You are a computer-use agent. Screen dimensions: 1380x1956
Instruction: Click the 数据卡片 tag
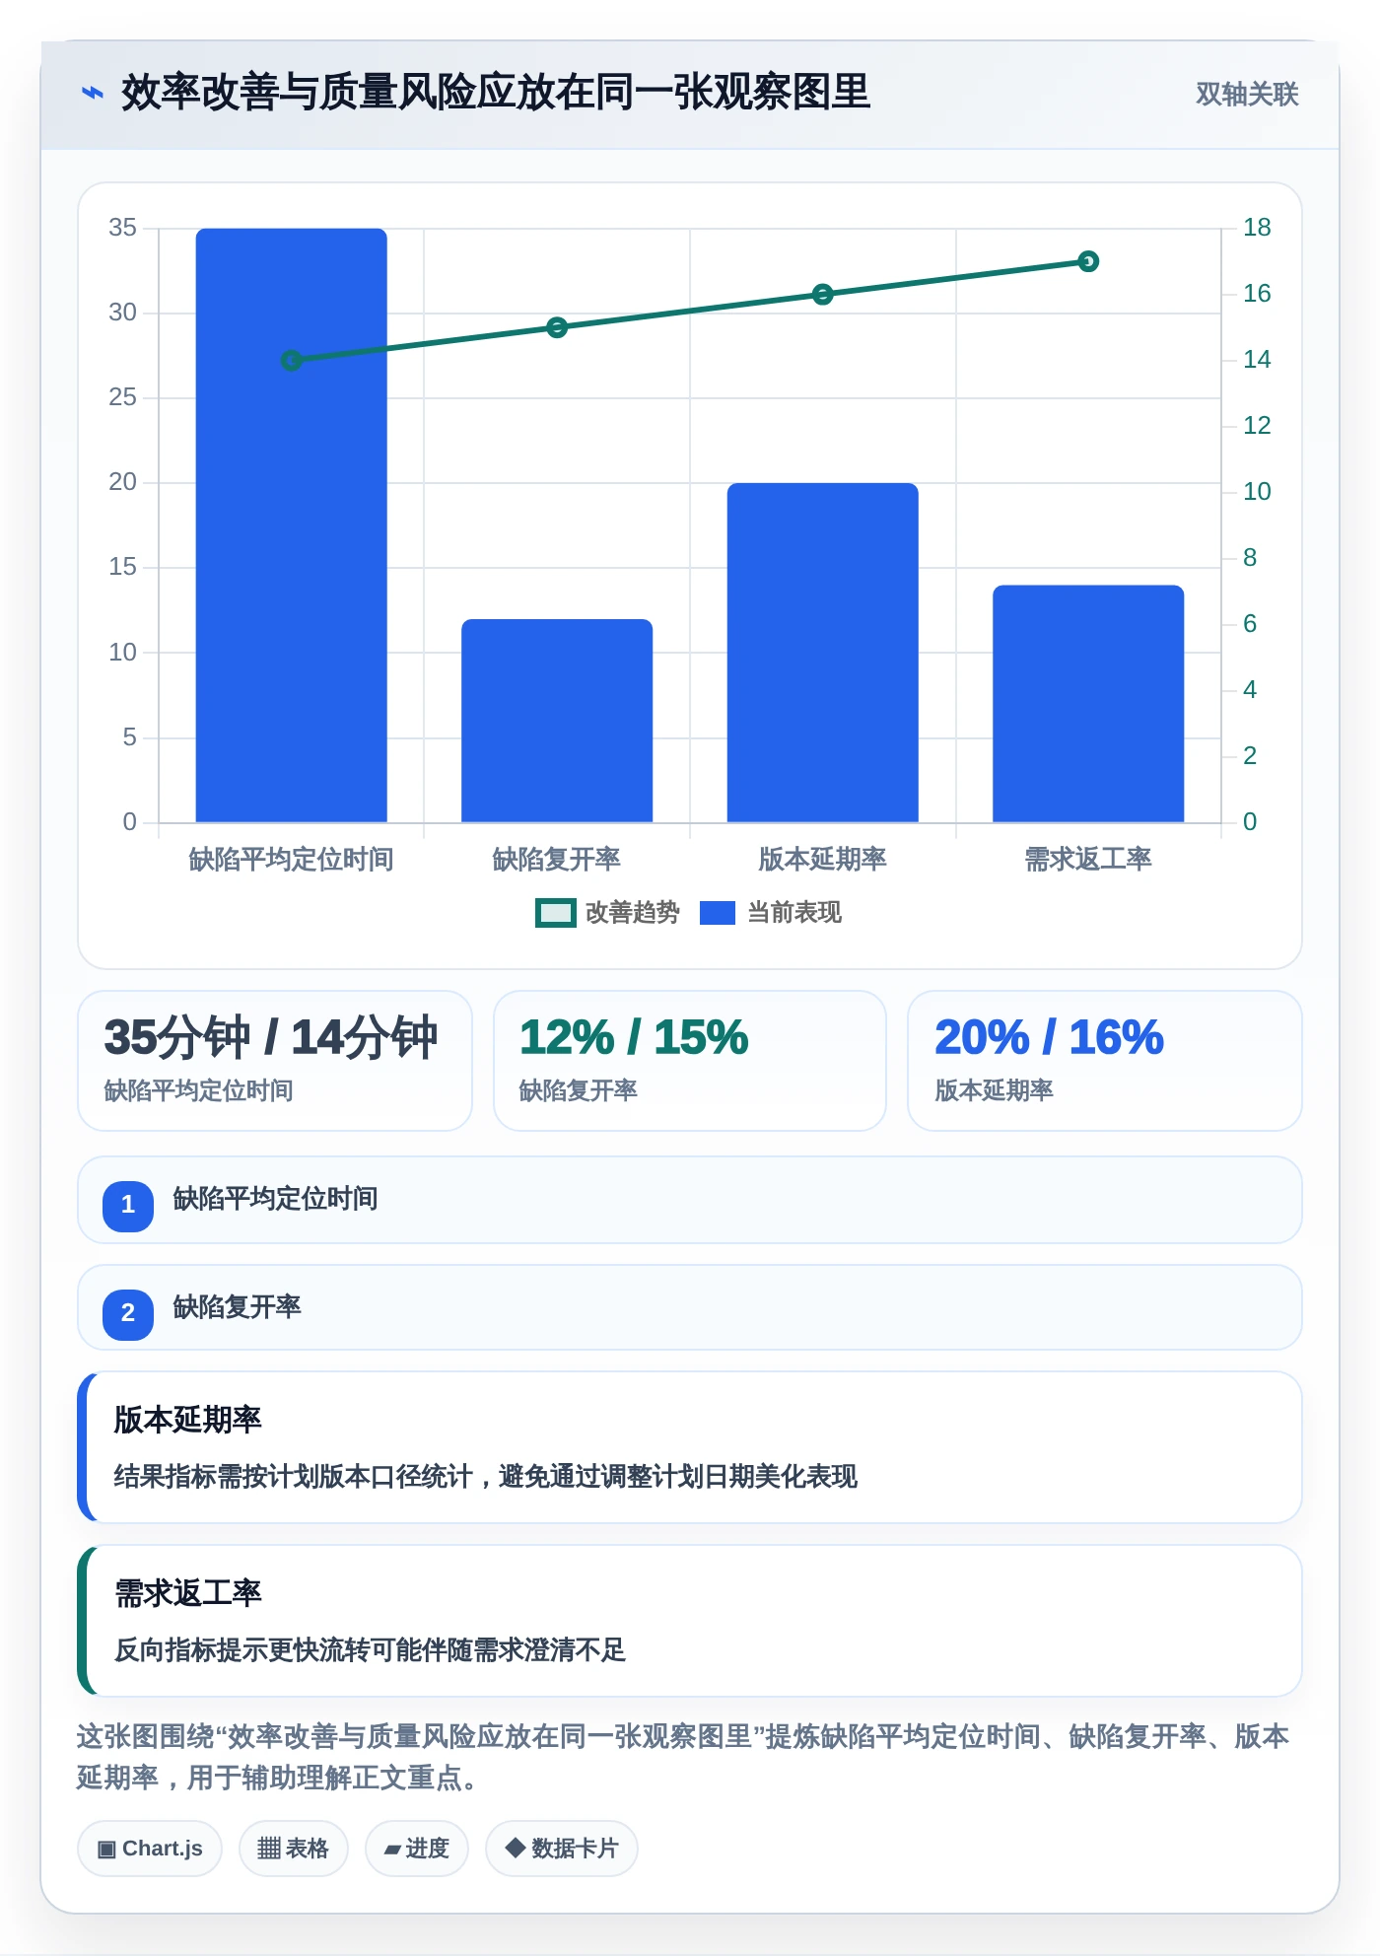[x=562, y=1849]
